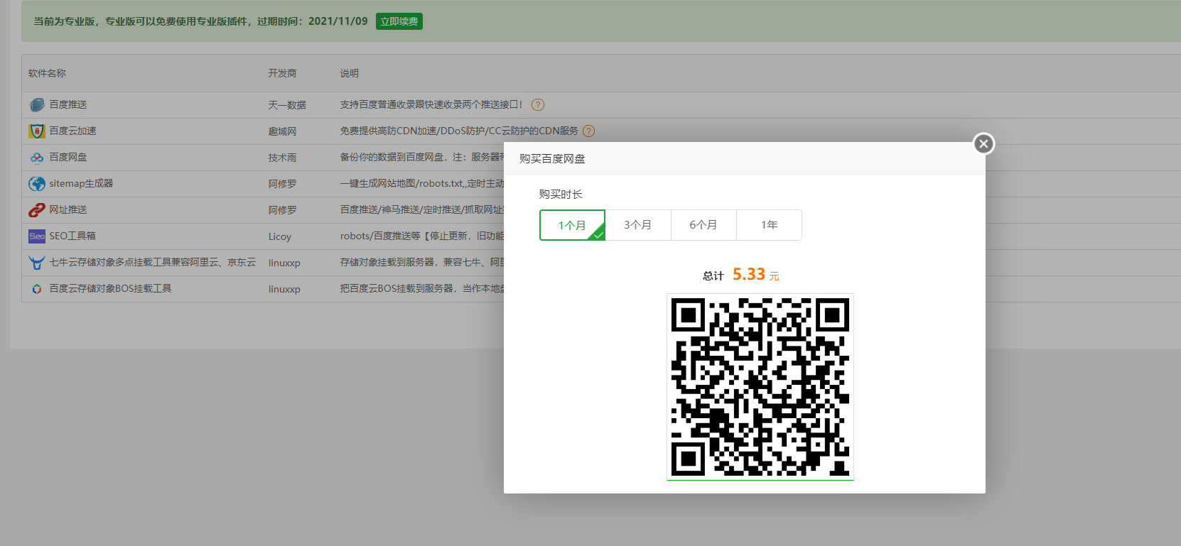Viewport: 1181px width, 546px height.
Task: Open help icon for 百度云加速 description
Action: click(588, 131)
